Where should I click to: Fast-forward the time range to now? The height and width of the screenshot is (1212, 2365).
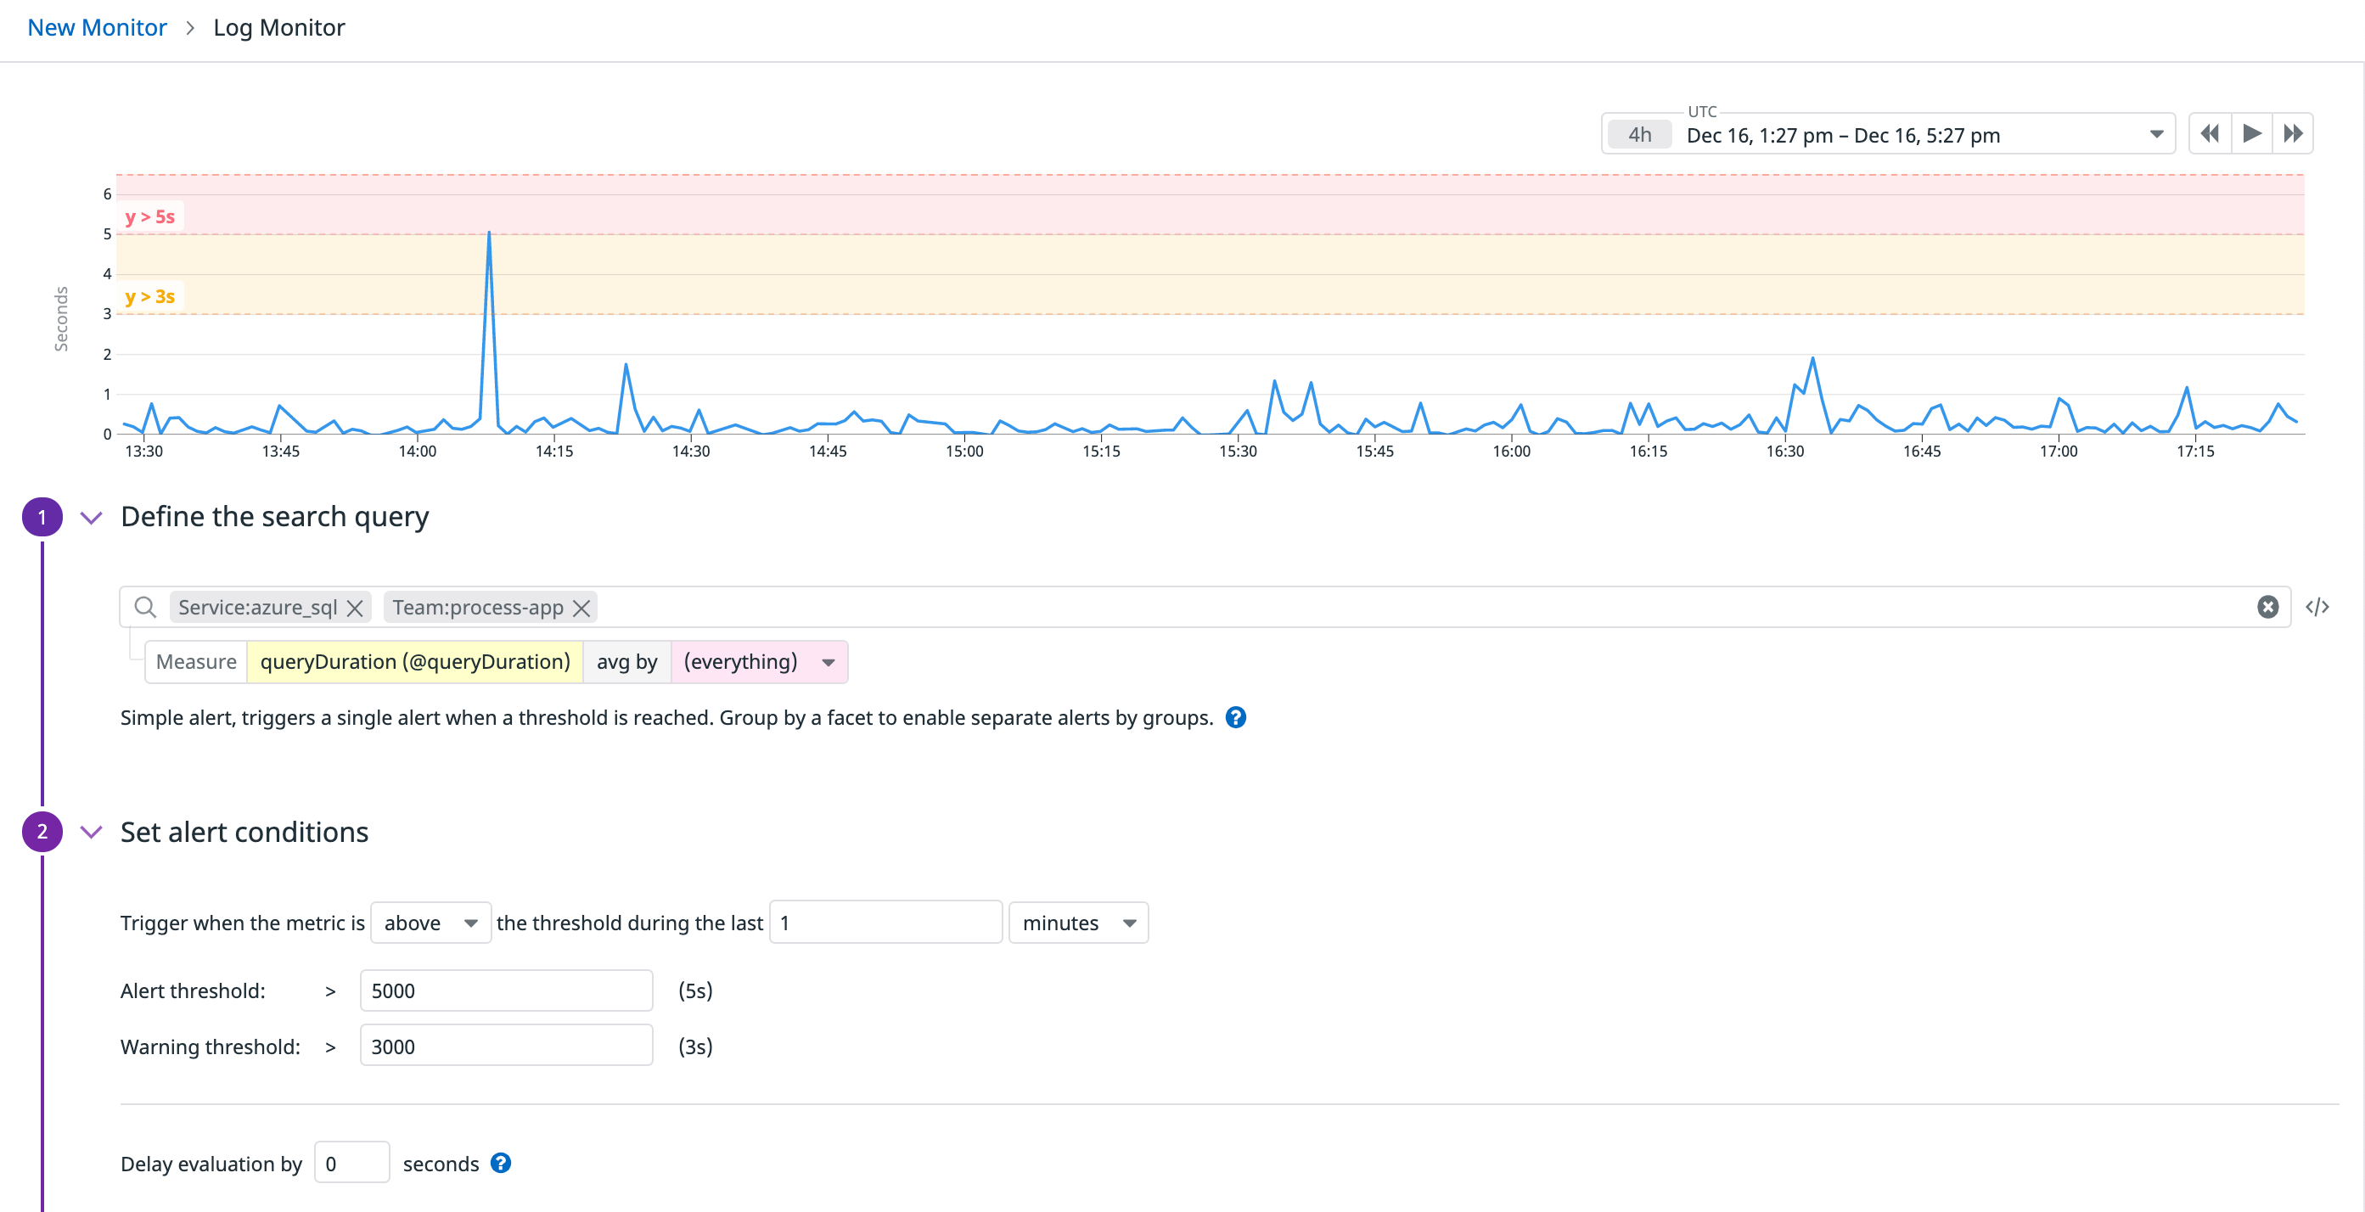tap(2293, 133)
